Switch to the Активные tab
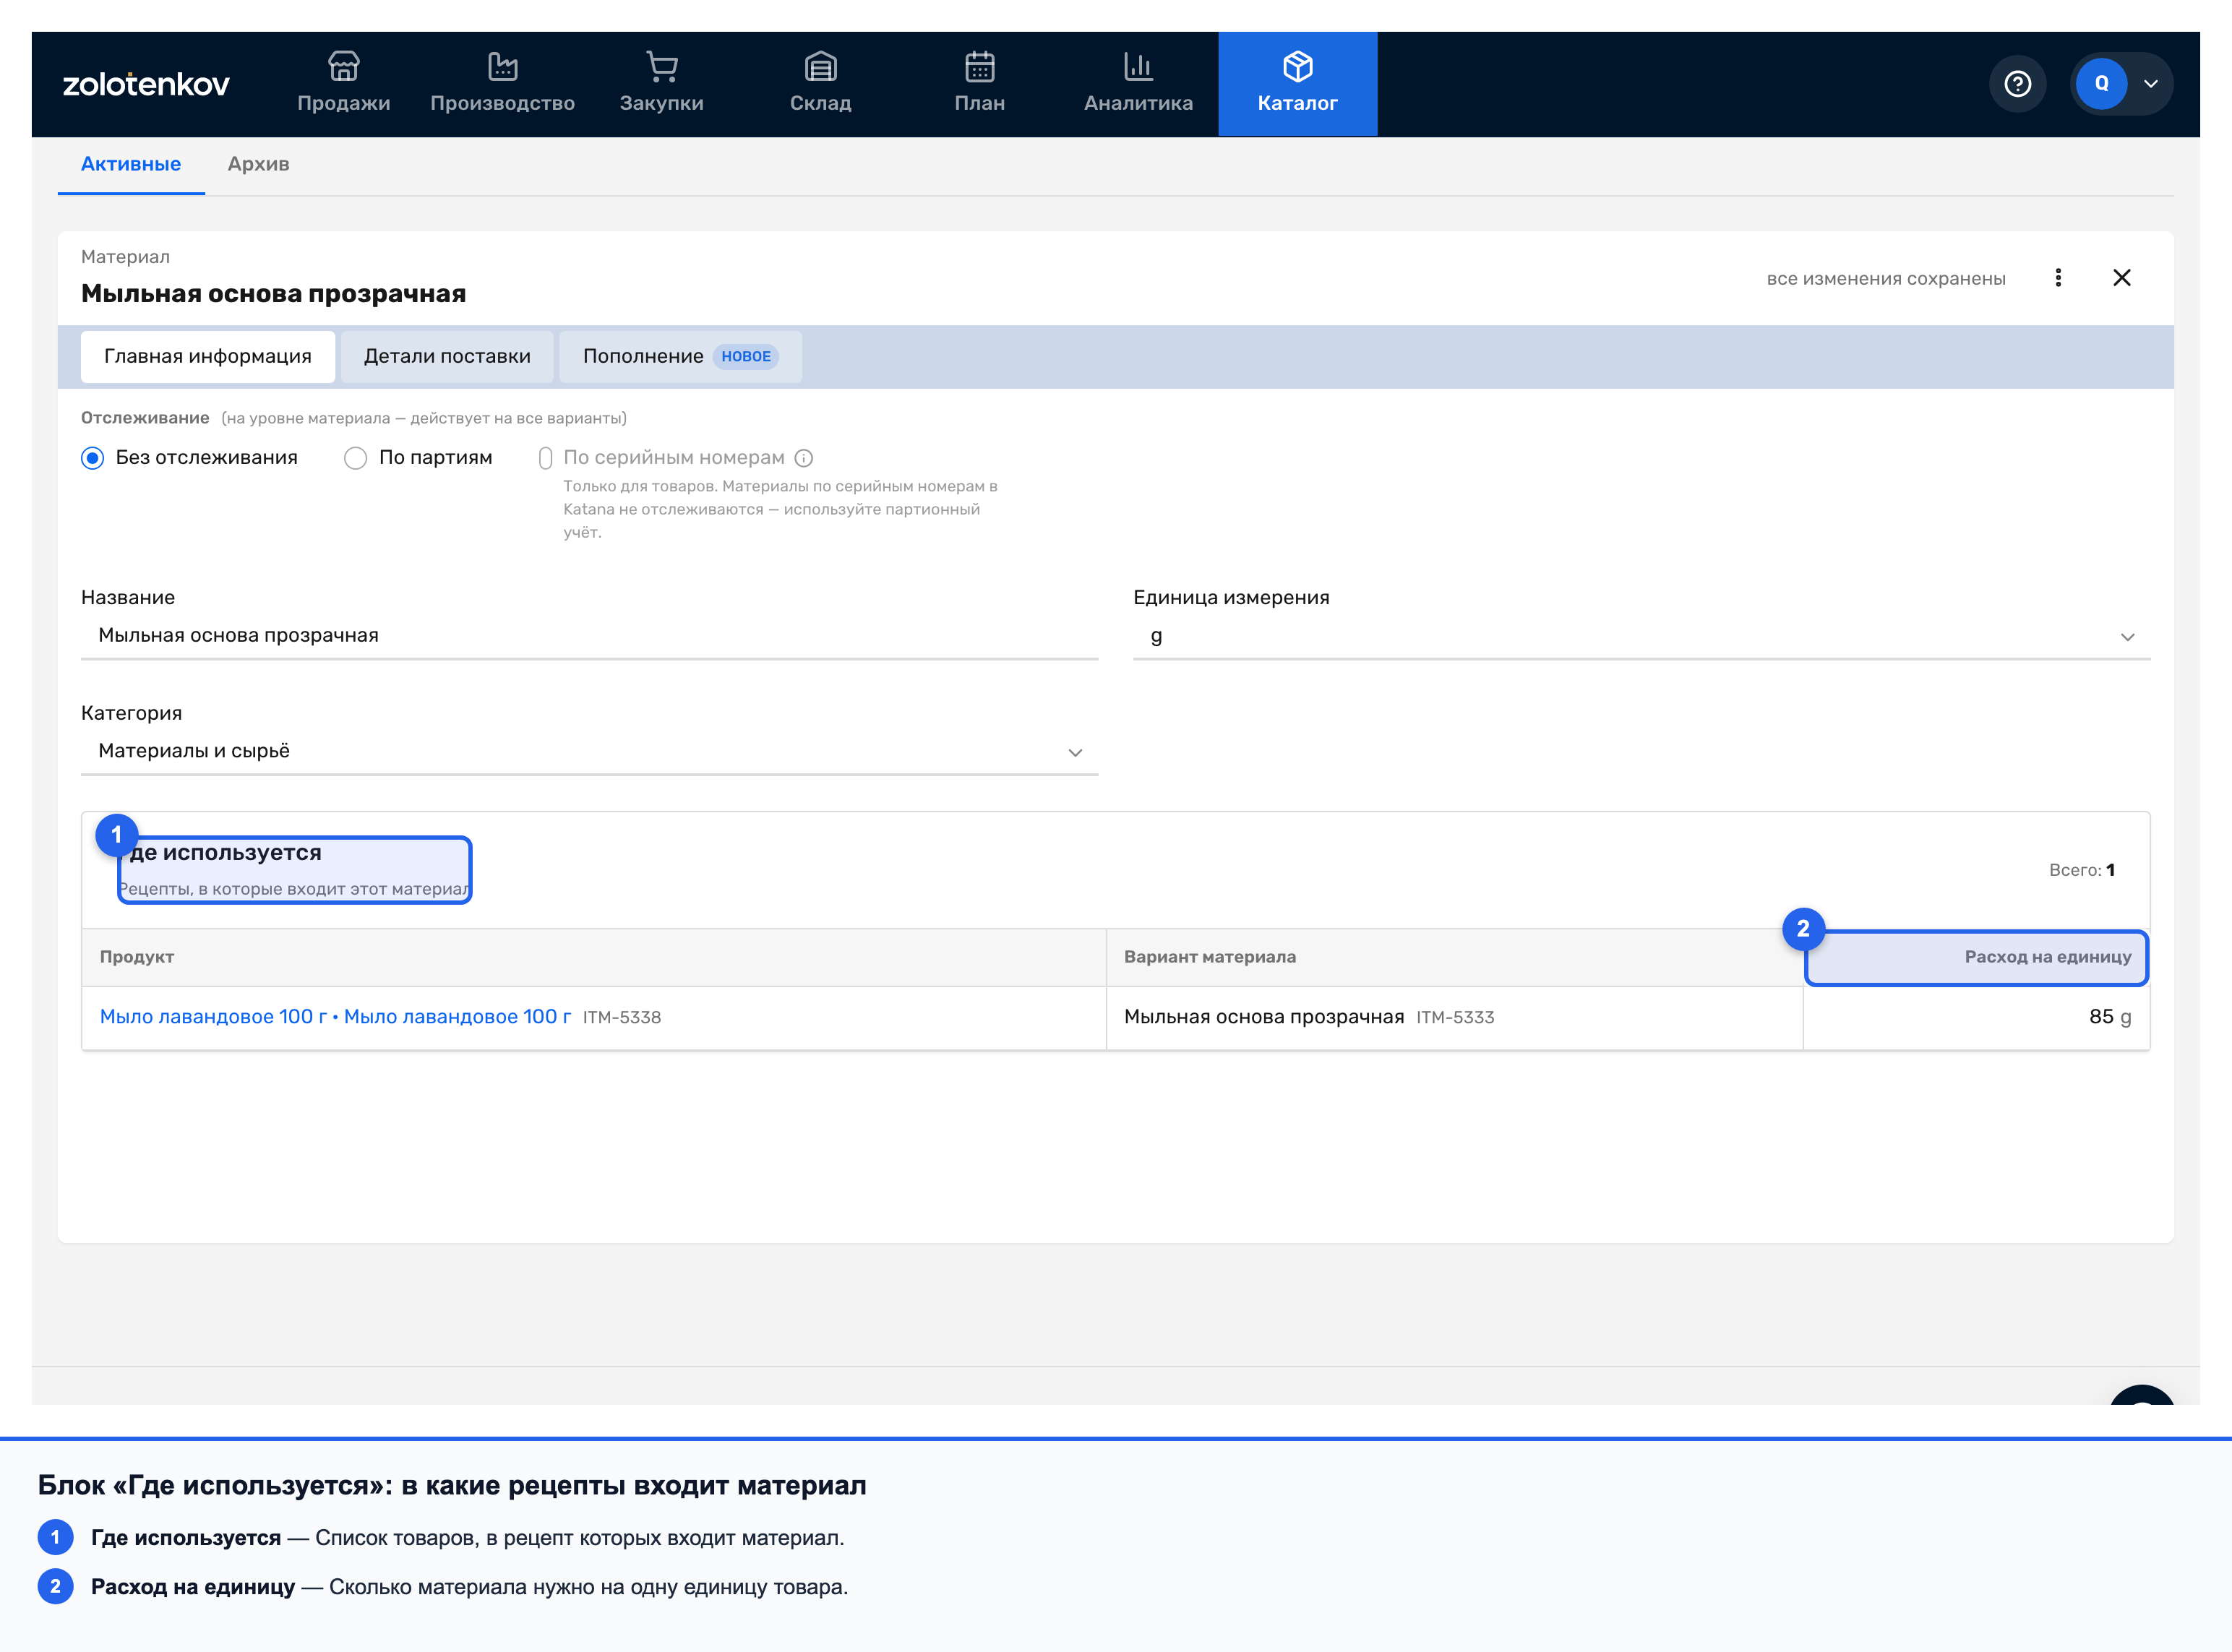 tap(131, 164)
